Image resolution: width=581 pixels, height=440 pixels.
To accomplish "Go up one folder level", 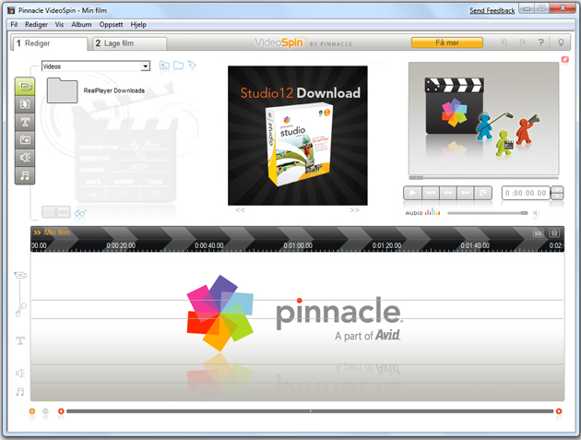I will click(164, 65).
